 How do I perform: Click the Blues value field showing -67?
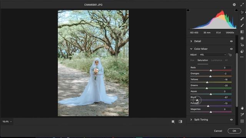227,97
